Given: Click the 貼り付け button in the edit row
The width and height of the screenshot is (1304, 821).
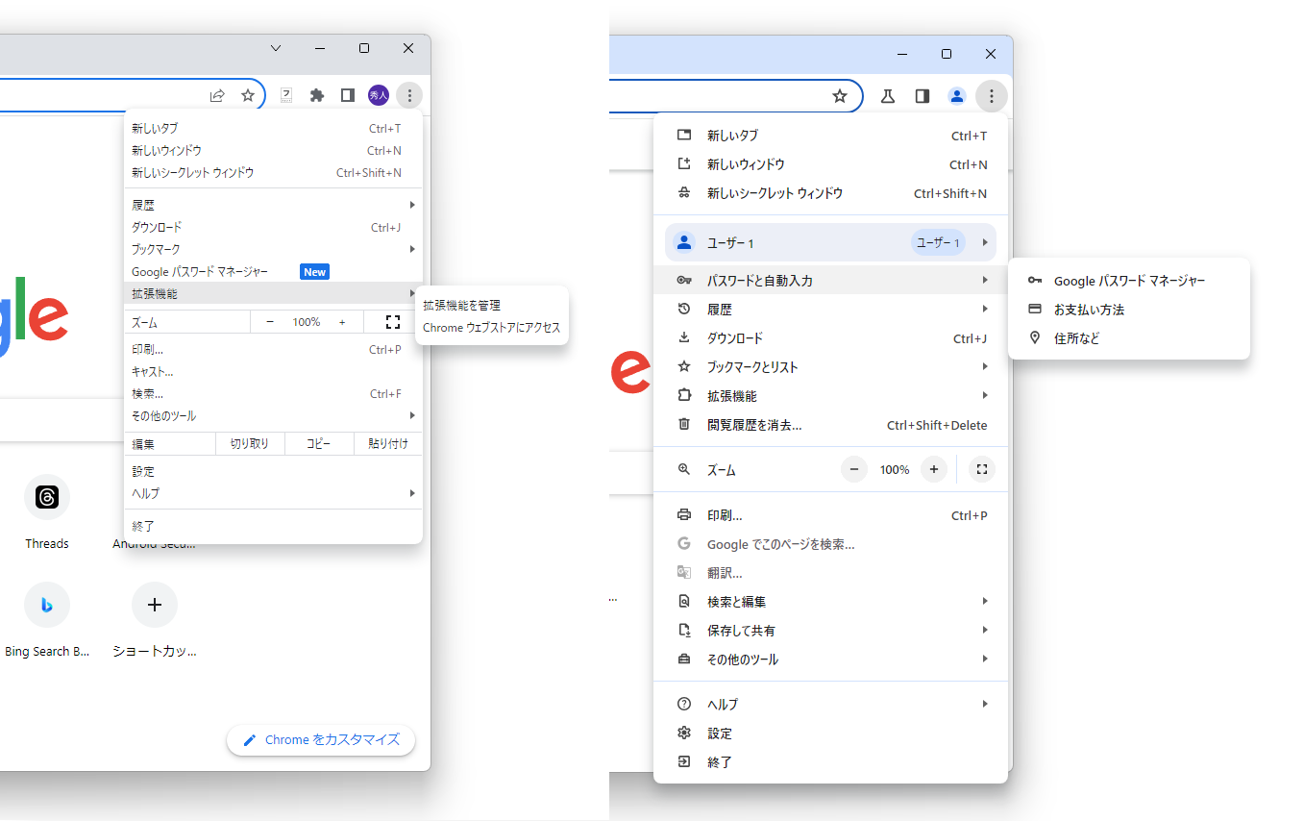Looking at the screenshot, I should click(387, 443).
